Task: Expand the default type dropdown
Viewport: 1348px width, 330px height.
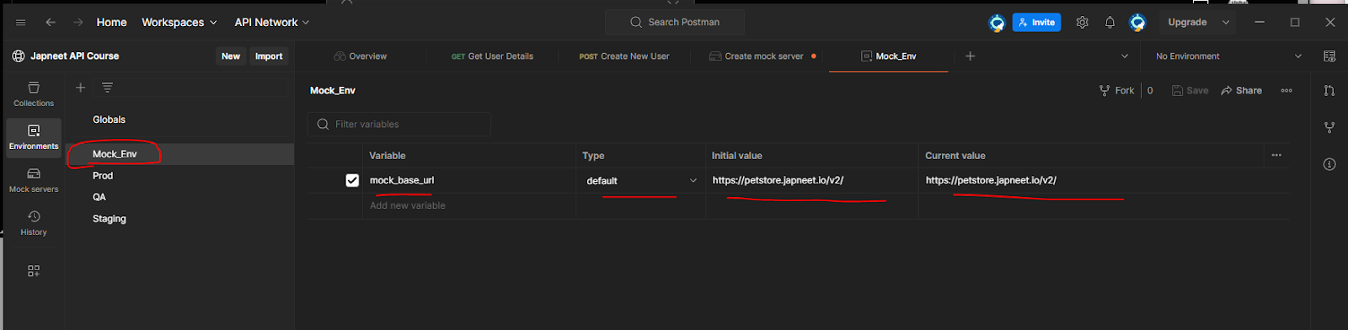Action: pyautogui.click(x=641, y=180)
